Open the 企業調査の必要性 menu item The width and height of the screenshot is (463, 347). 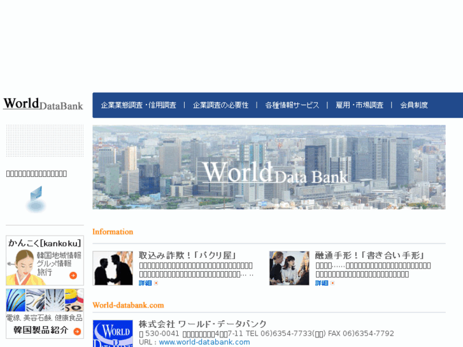[220, 106]
